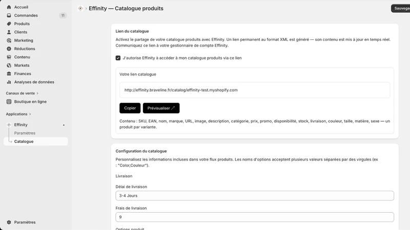Click the Effinity logo in page breadcrumb
The height and width of the screenshot is (230, 410).
tap(80, 8)
